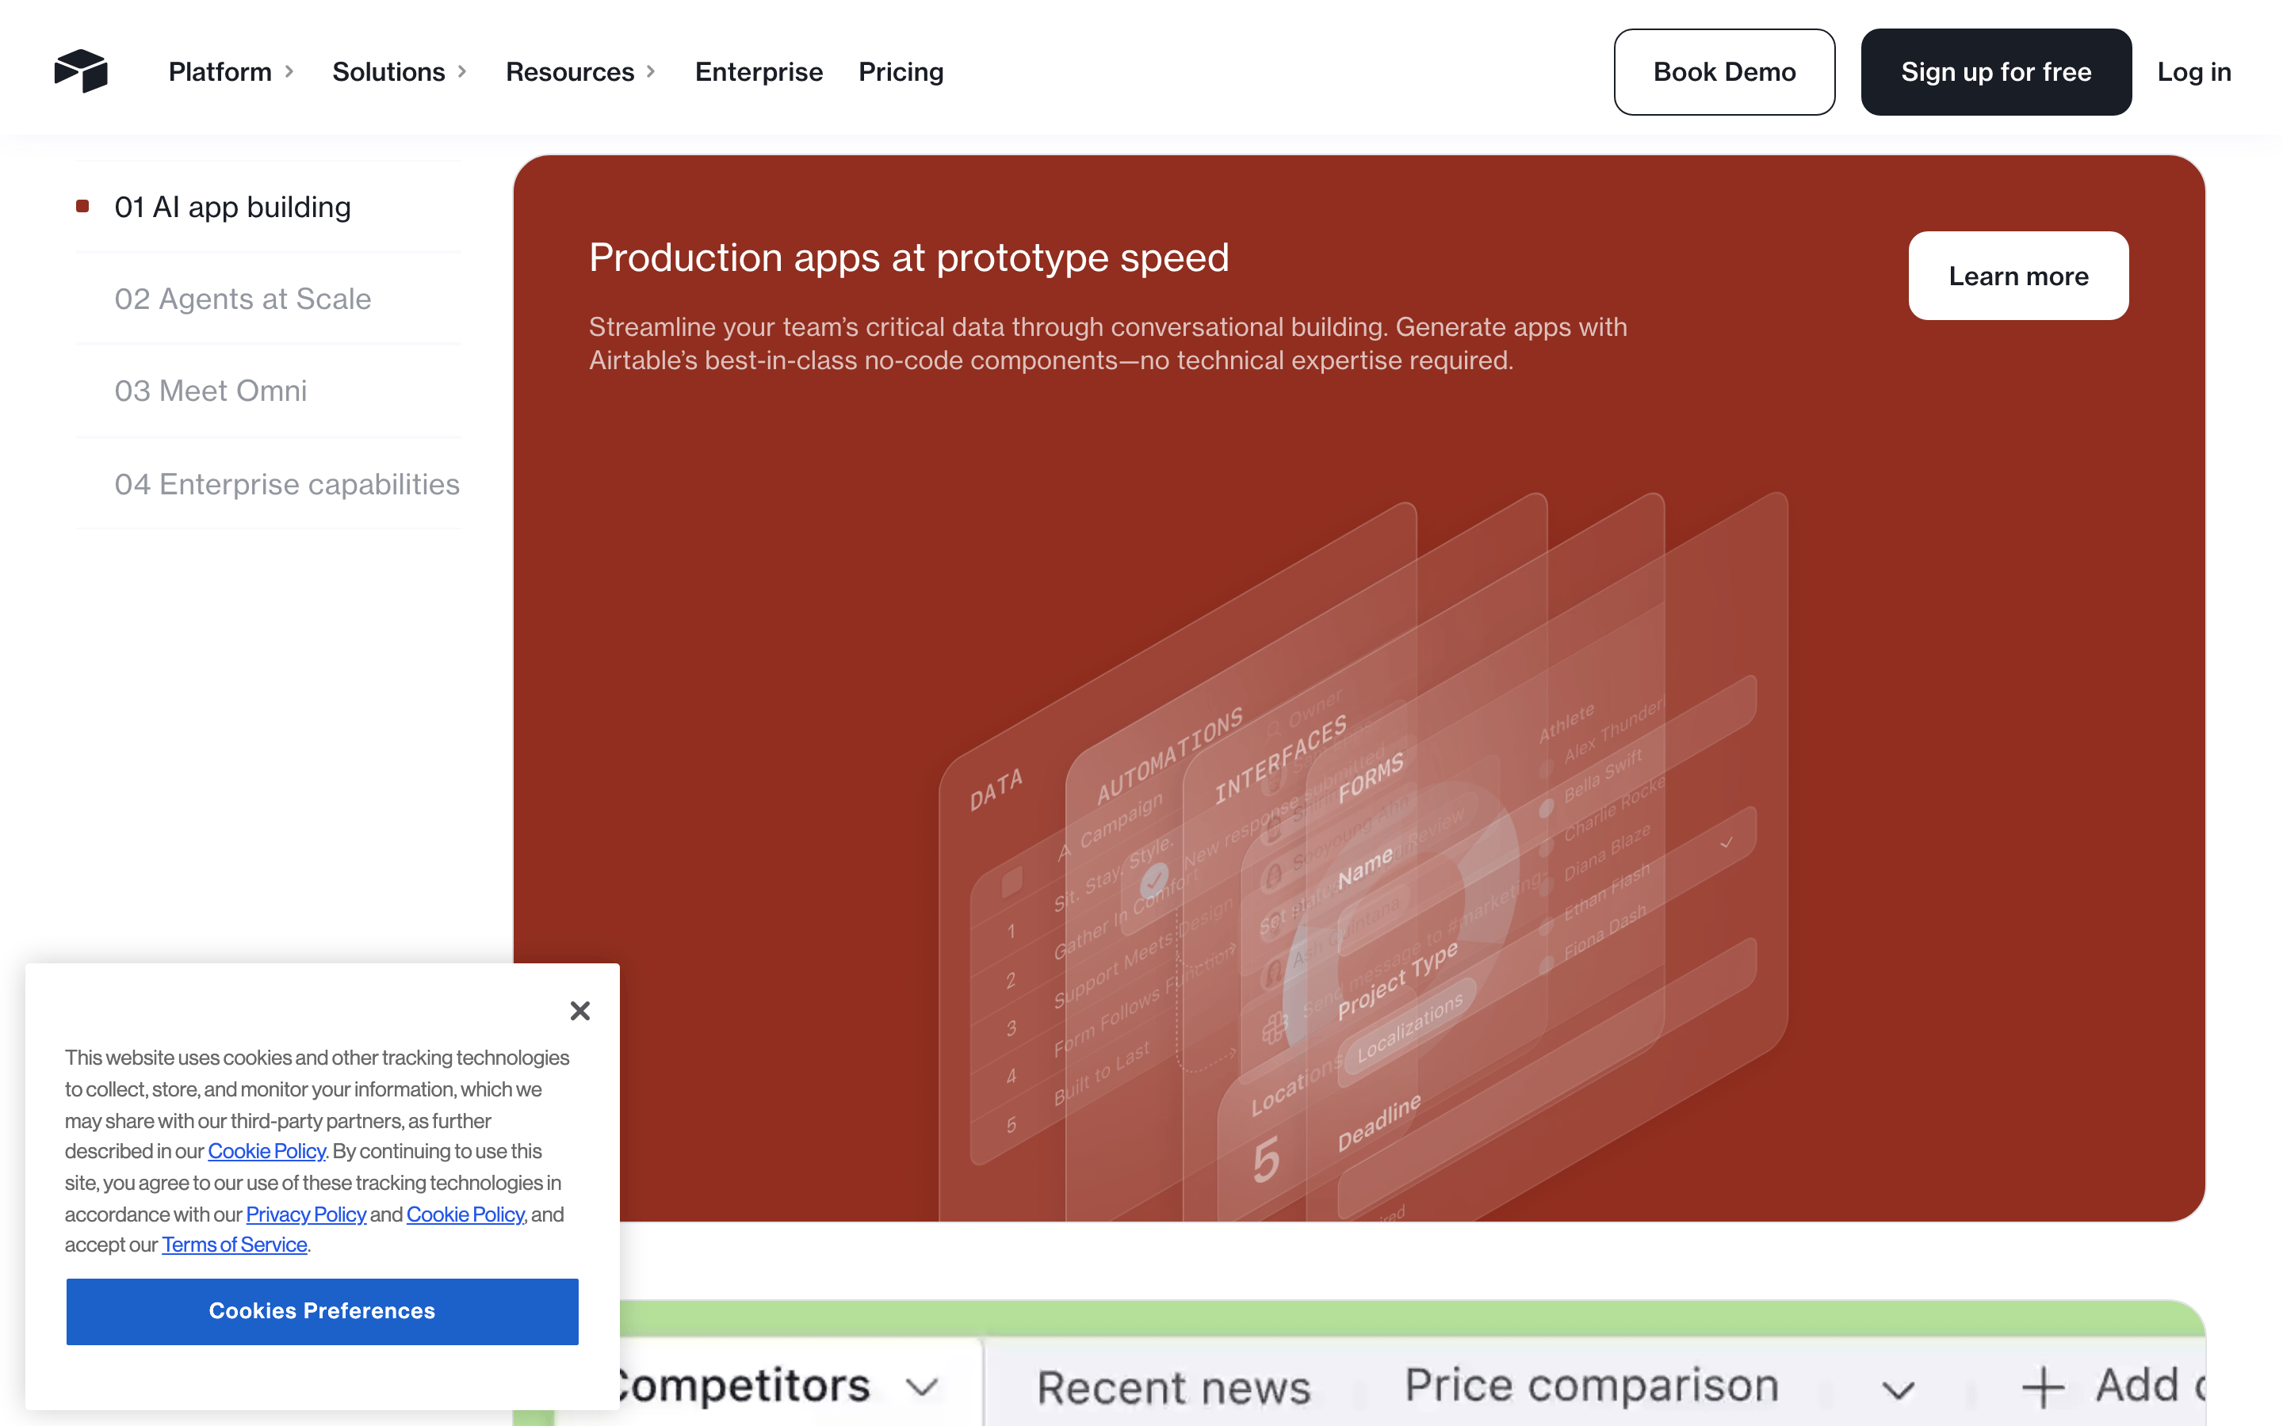
Task: Open the Privacy Policy link
Action: click(306, 1214)
